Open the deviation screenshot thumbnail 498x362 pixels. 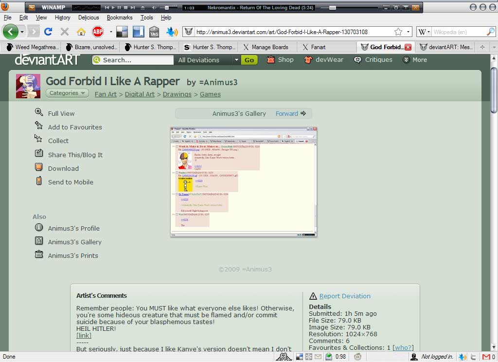(x=243, y=182)
